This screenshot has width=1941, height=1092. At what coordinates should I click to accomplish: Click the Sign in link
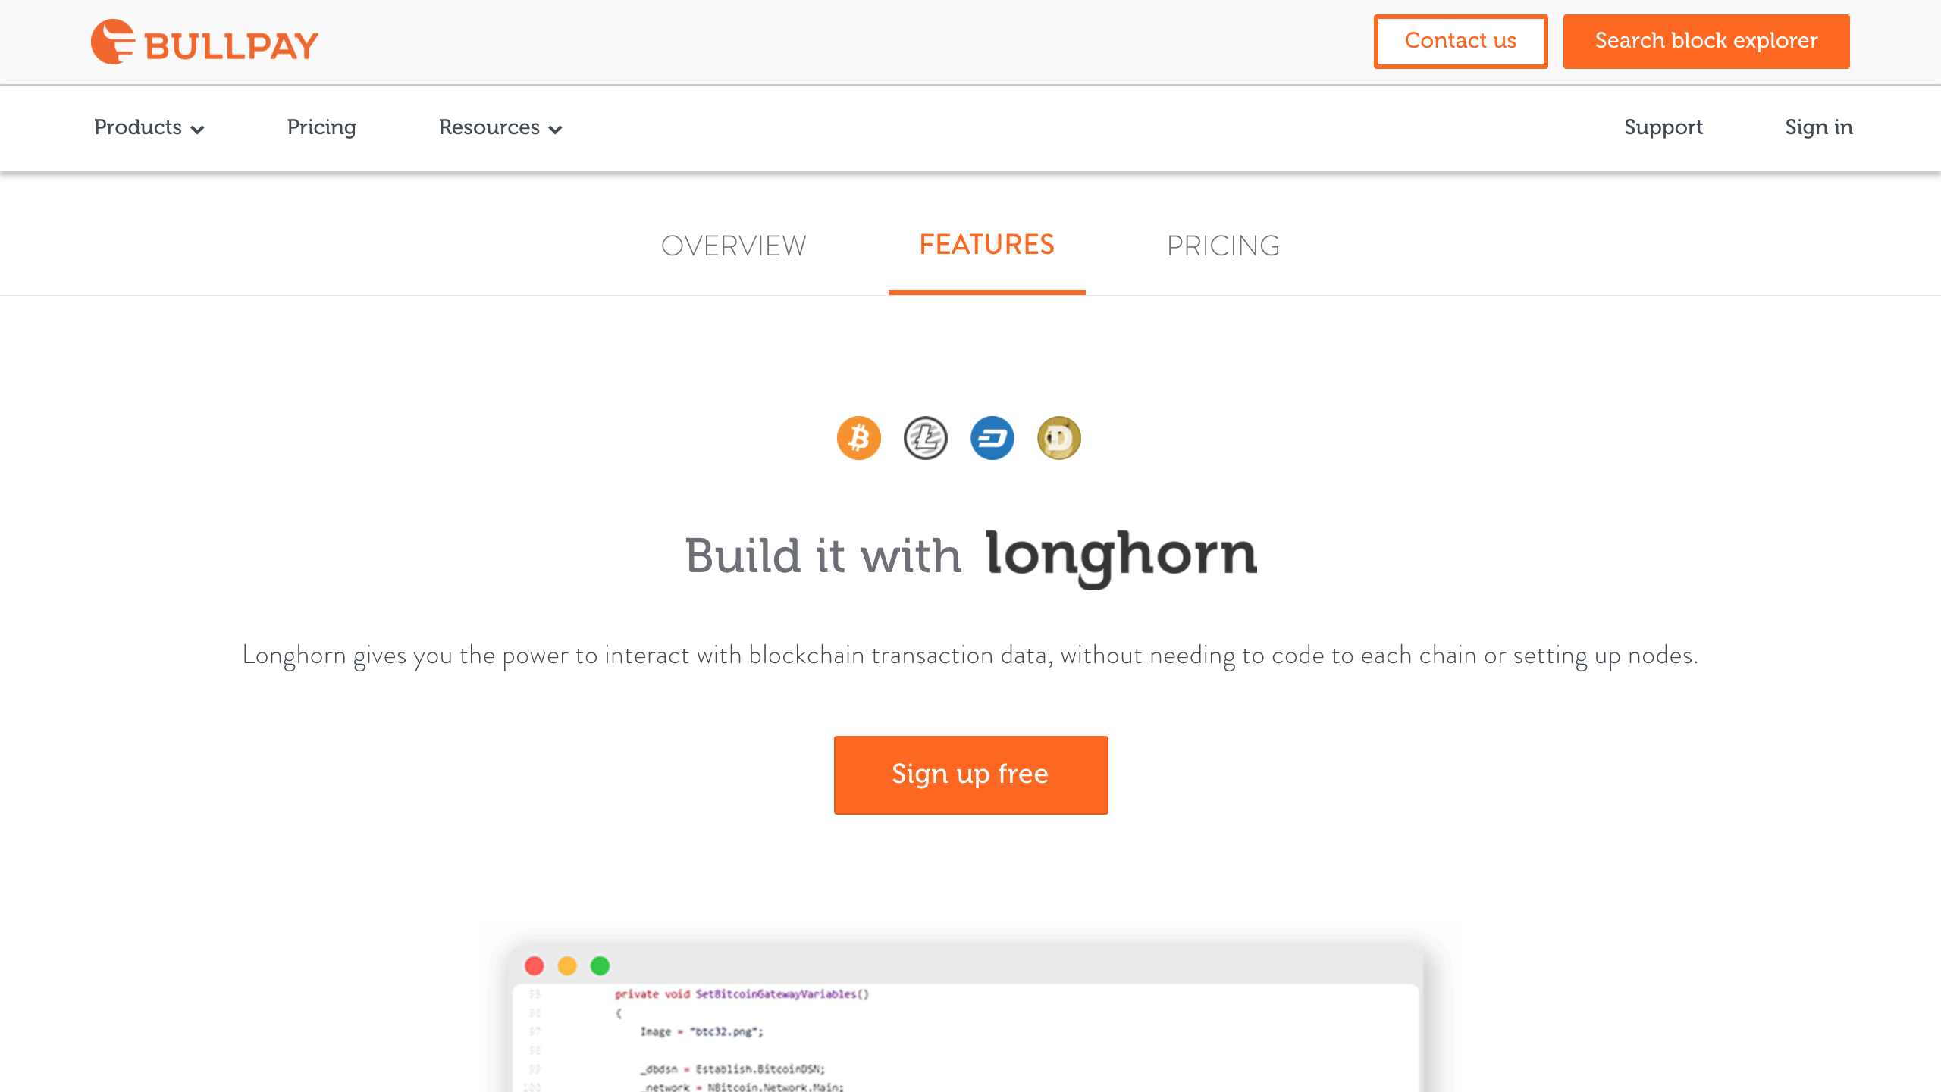pyautogui.click(x=1818, y=127)
